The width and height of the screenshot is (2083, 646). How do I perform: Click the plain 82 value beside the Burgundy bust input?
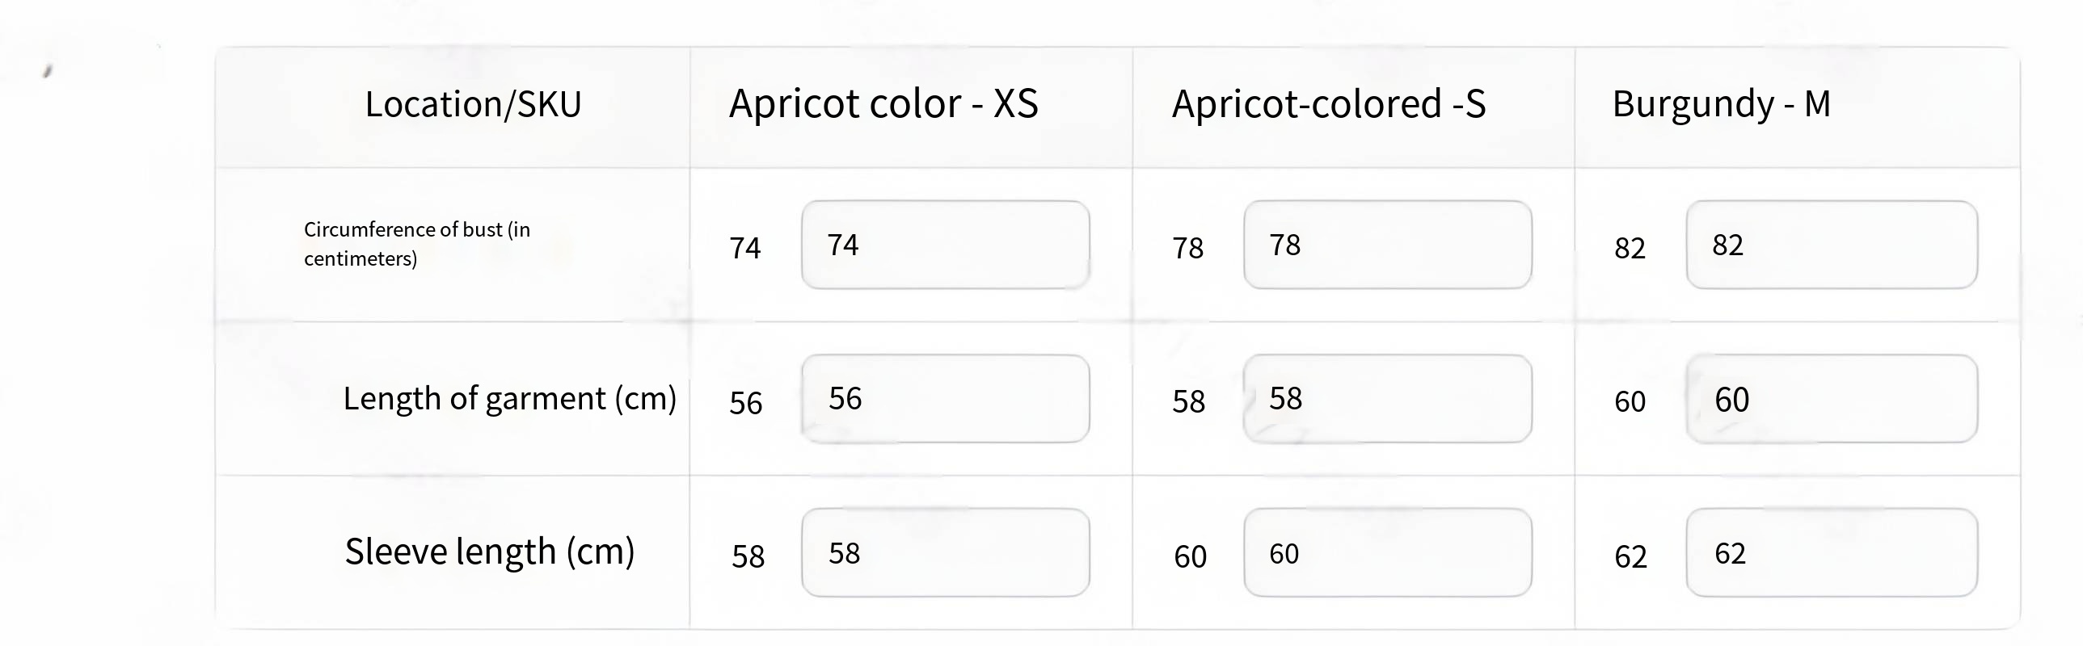[x=1630, y=248]
